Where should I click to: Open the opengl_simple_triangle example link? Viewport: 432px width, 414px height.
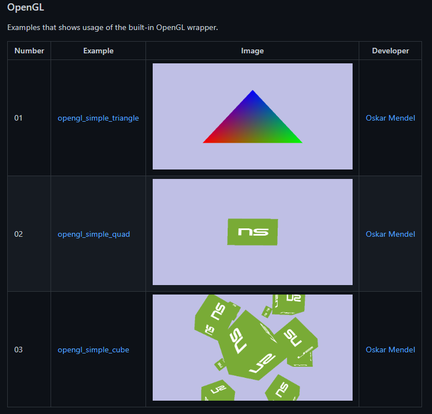pyautogui.click(x=98, y=118)
